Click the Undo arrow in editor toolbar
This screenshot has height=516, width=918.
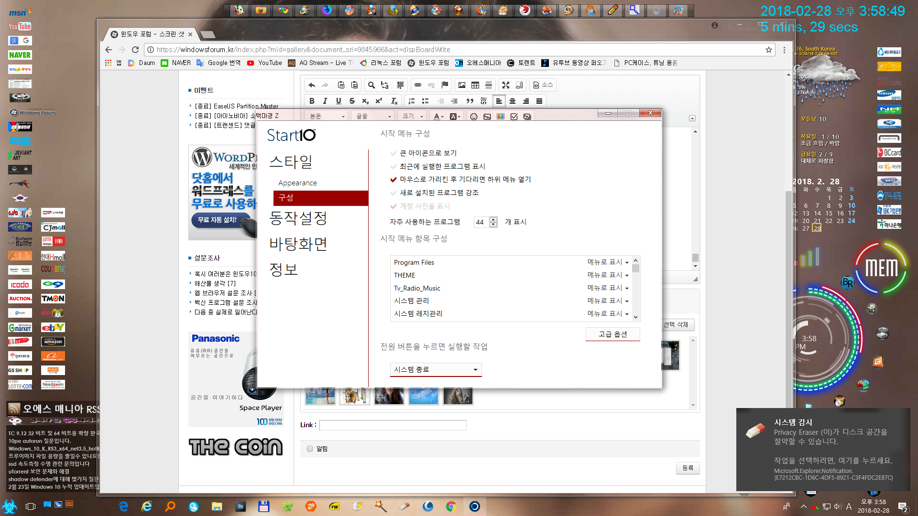point(312,85)
